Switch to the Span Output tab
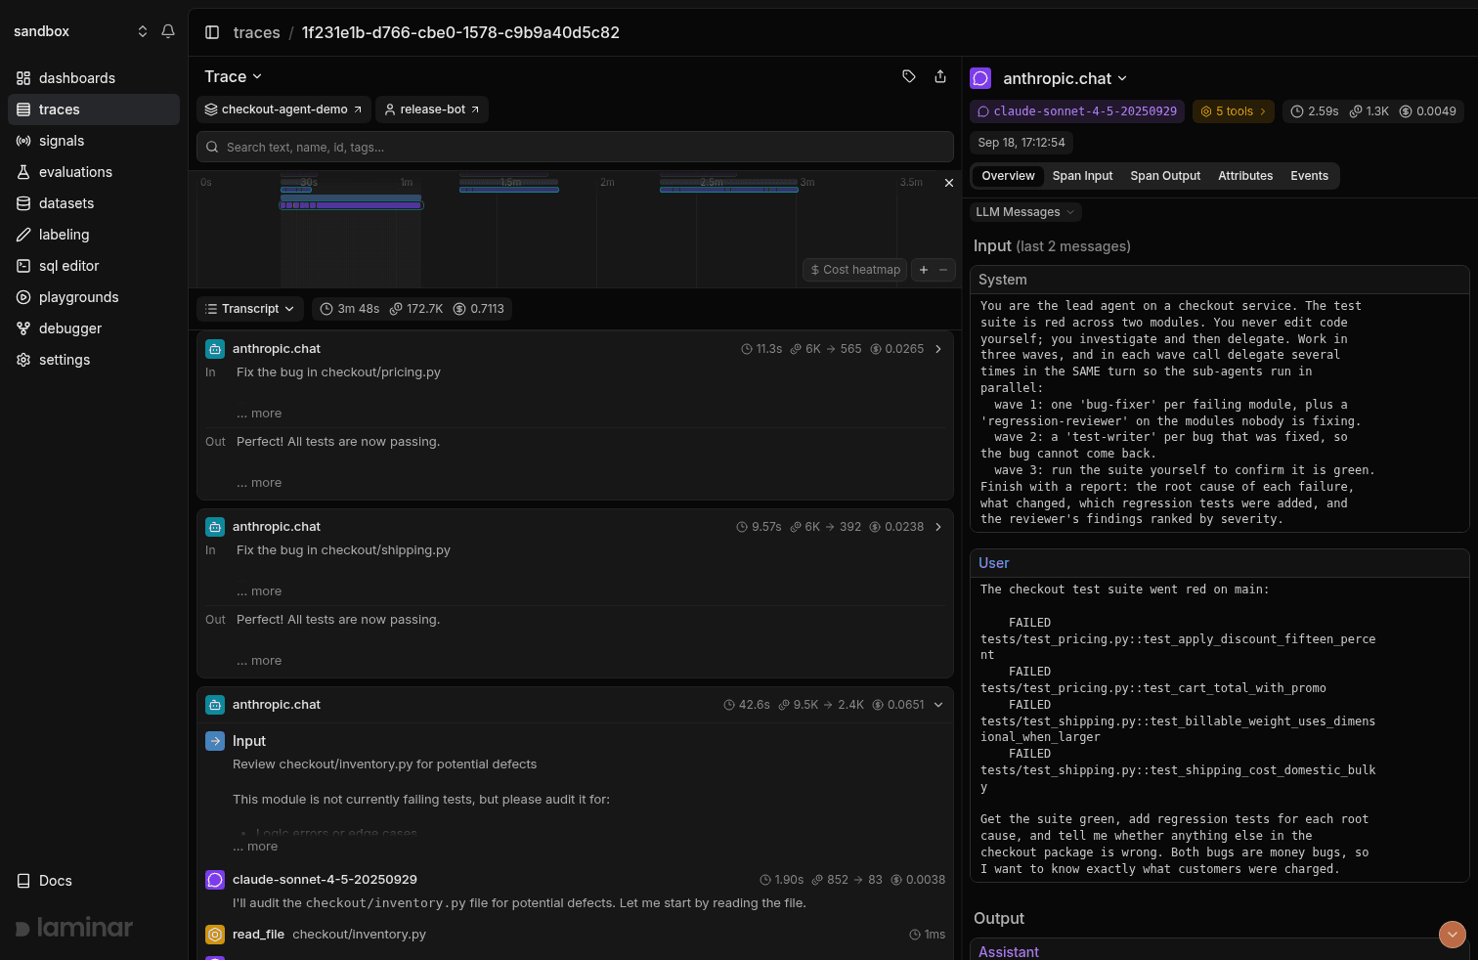This screenshot has width=1478, height=960. pyautogui.click(x=1165, y=176)
